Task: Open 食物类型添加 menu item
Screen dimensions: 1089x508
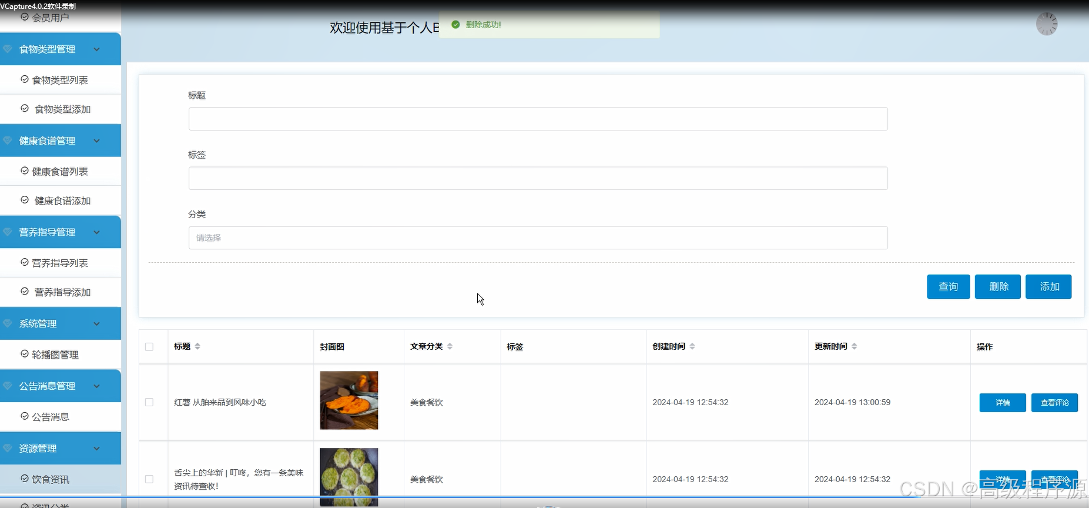Action: pos(61,109)
